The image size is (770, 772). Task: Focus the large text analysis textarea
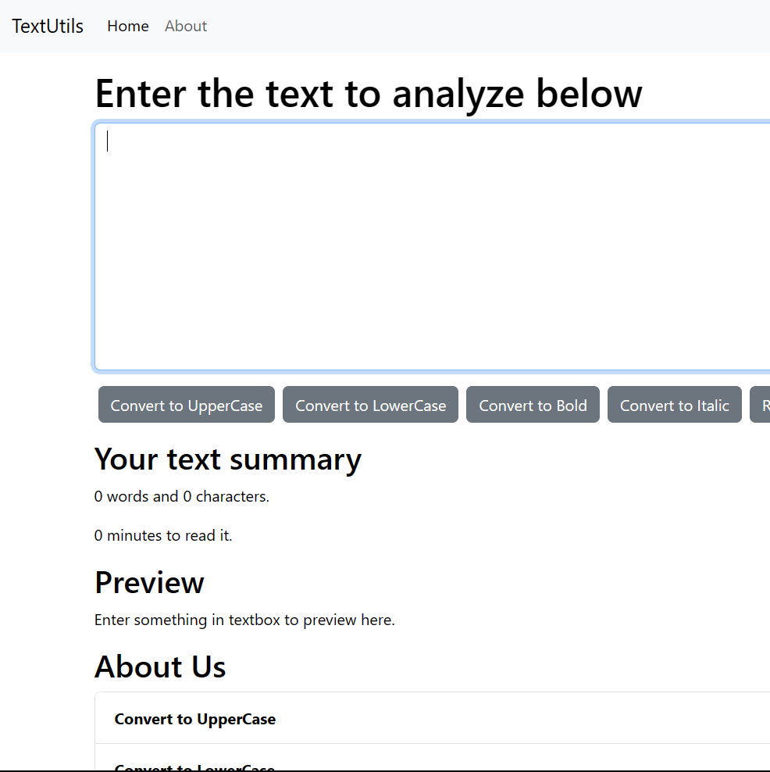coord(433,246)
